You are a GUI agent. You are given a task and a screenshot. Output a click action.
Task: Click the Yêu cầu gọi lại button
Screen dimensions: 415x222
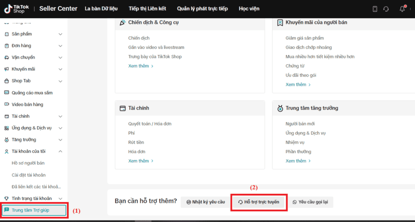(310, 202)
